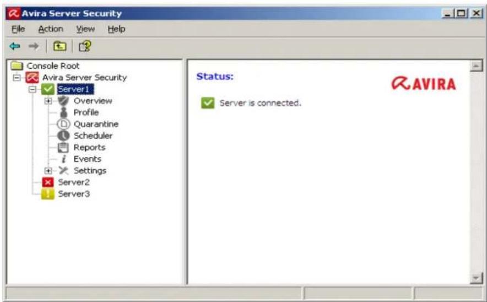Viewport: 487px width, 302px height.
Task: Maximize the Avira Server Security window
Action: [461, 13]
